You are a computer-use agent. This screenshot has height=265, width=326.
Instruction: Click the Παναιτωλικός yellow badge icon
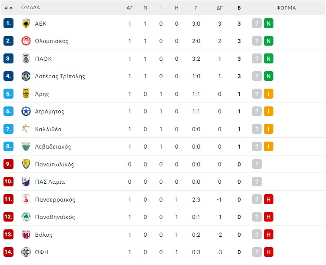tap(26, 164)
